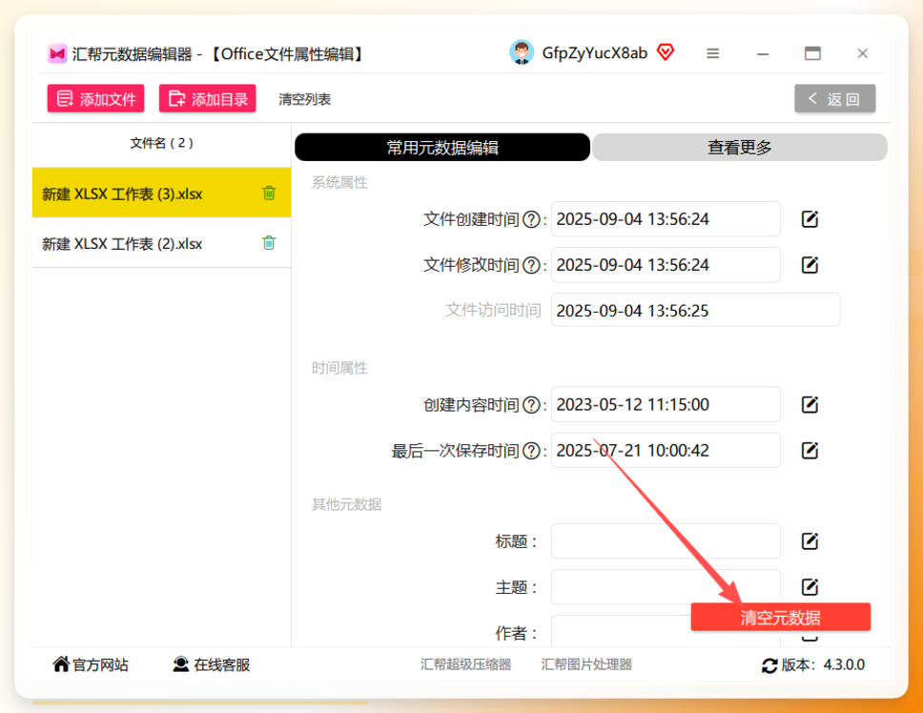
Task: Click the 文件访问时间 input field
Action: click(x=696, y=310)
